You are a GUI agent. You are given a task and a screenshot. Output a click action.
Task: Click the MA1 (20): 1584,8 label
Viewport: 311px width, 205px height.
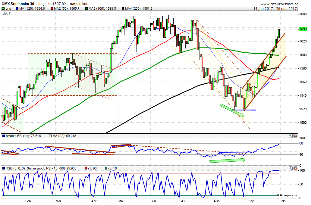(x=32, y=8)
